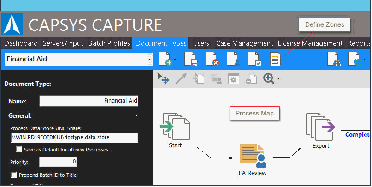Check Prepend Batch ID to Title
This screenshot has width=372, height=187.
click(x=14, y=175)
